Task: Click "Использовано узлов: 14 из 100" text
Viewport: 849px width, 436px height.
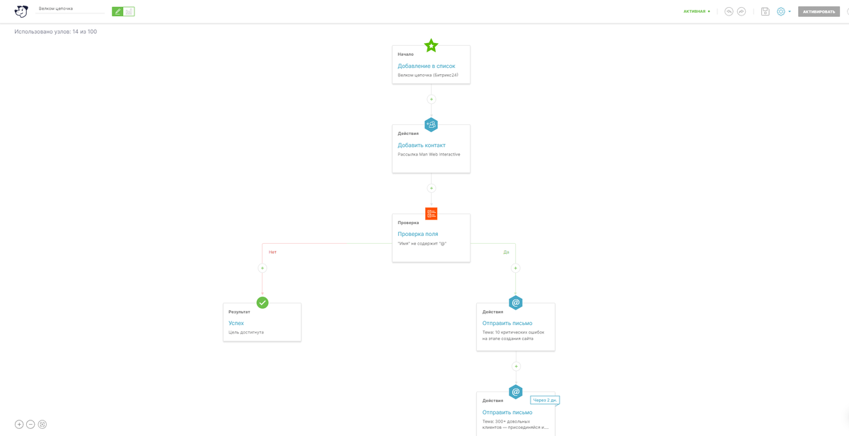Action: click(56, 32)
